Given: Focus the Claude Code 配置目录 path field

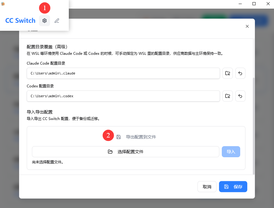Looking at the screenshot, I should click(x=123, y=73).
